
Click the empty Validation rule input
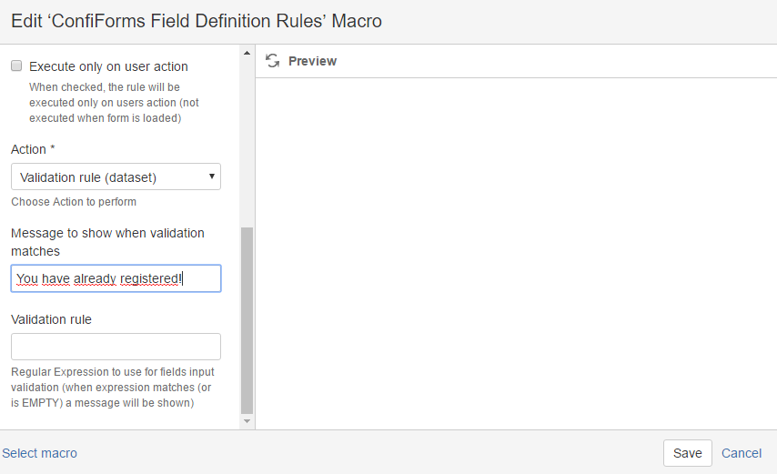tap(116, 347)
